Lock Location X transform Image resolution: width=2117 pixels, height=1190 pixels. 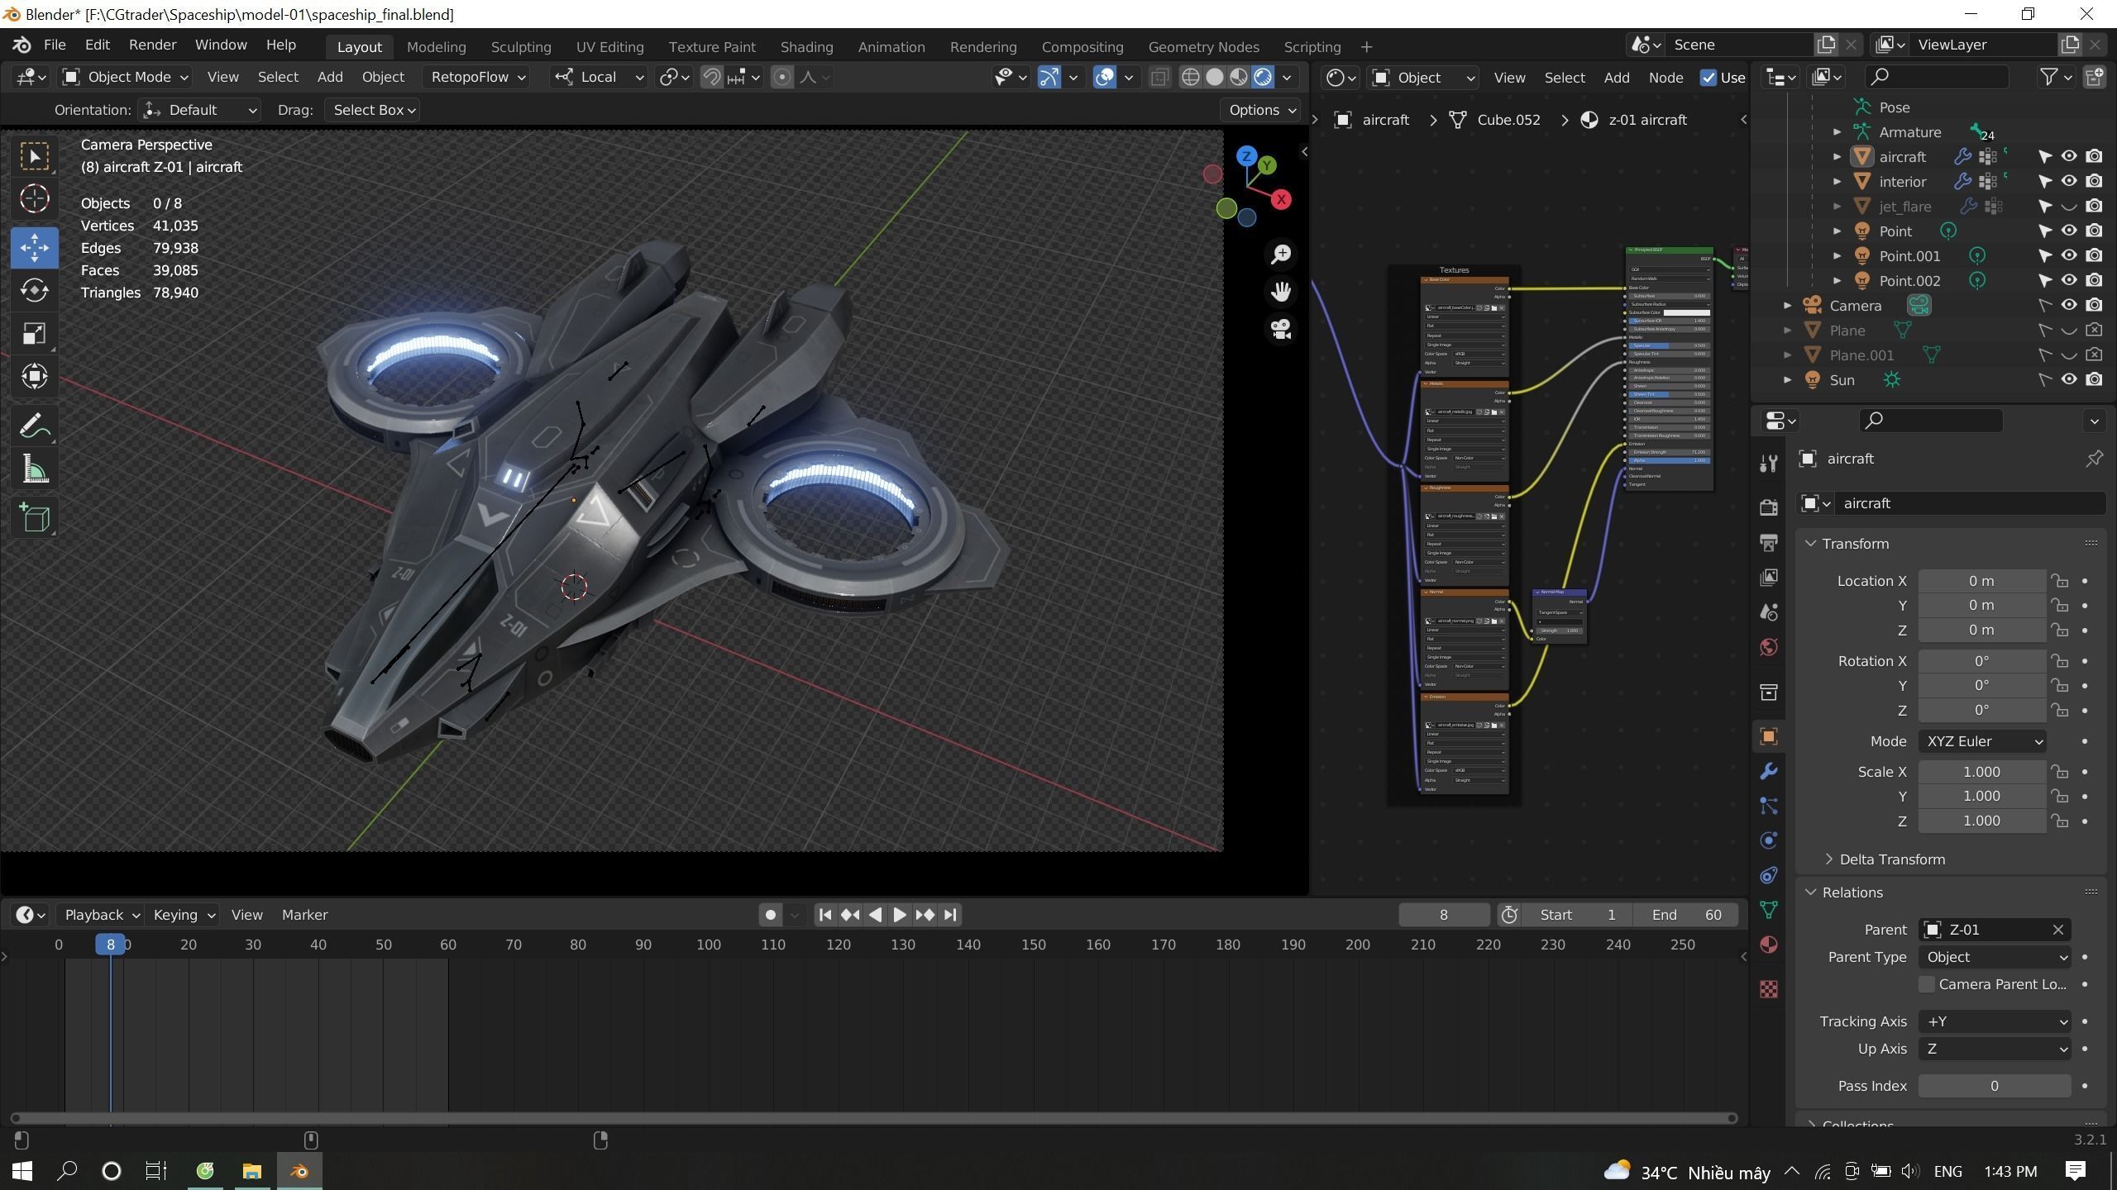(x=2059, y=581)
